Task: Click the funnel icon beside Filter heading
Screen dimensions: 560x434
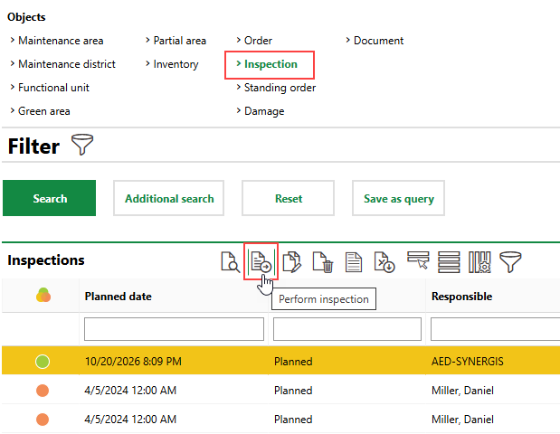Action: point(81,146)
